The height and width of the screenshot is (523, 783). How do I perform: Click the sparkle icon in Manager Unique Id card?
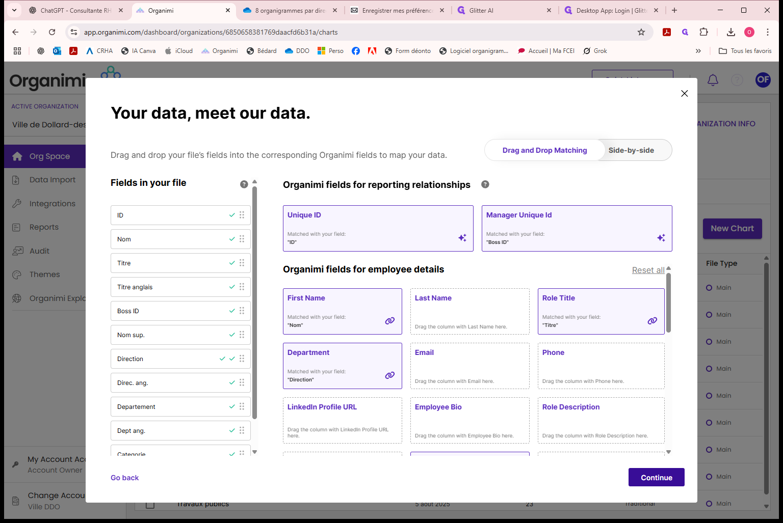pos(661,238)
